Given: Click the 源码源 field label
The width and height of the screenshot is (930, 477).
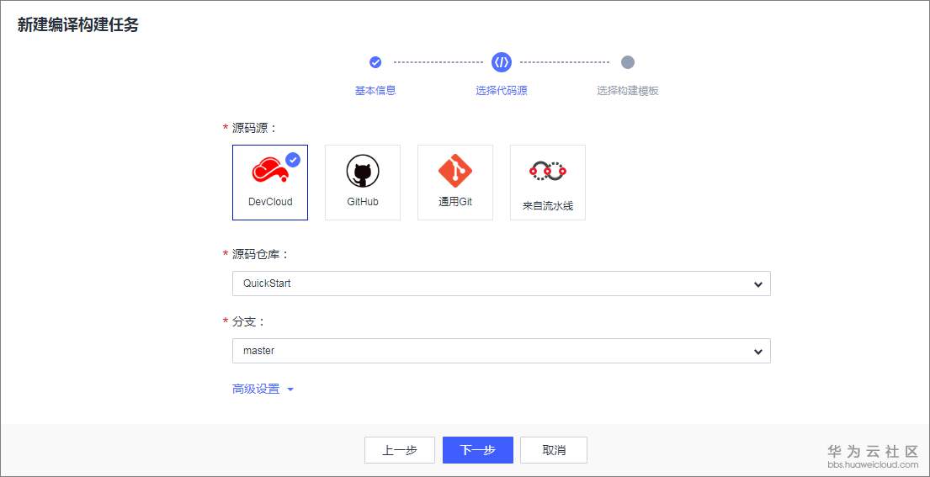Looking at the screenshot, I should pyautogui.click(x=254, y=128).
